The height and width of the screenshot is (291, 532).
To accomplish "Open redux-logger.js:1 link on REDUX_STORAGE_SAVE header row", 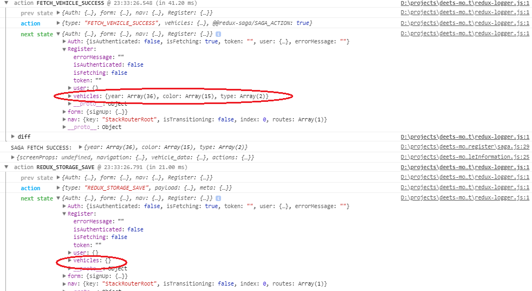I will point(465,167).
